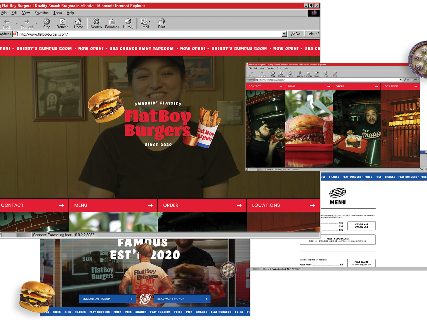Click the BEAUMONT PICKUP button

(182, 299)
